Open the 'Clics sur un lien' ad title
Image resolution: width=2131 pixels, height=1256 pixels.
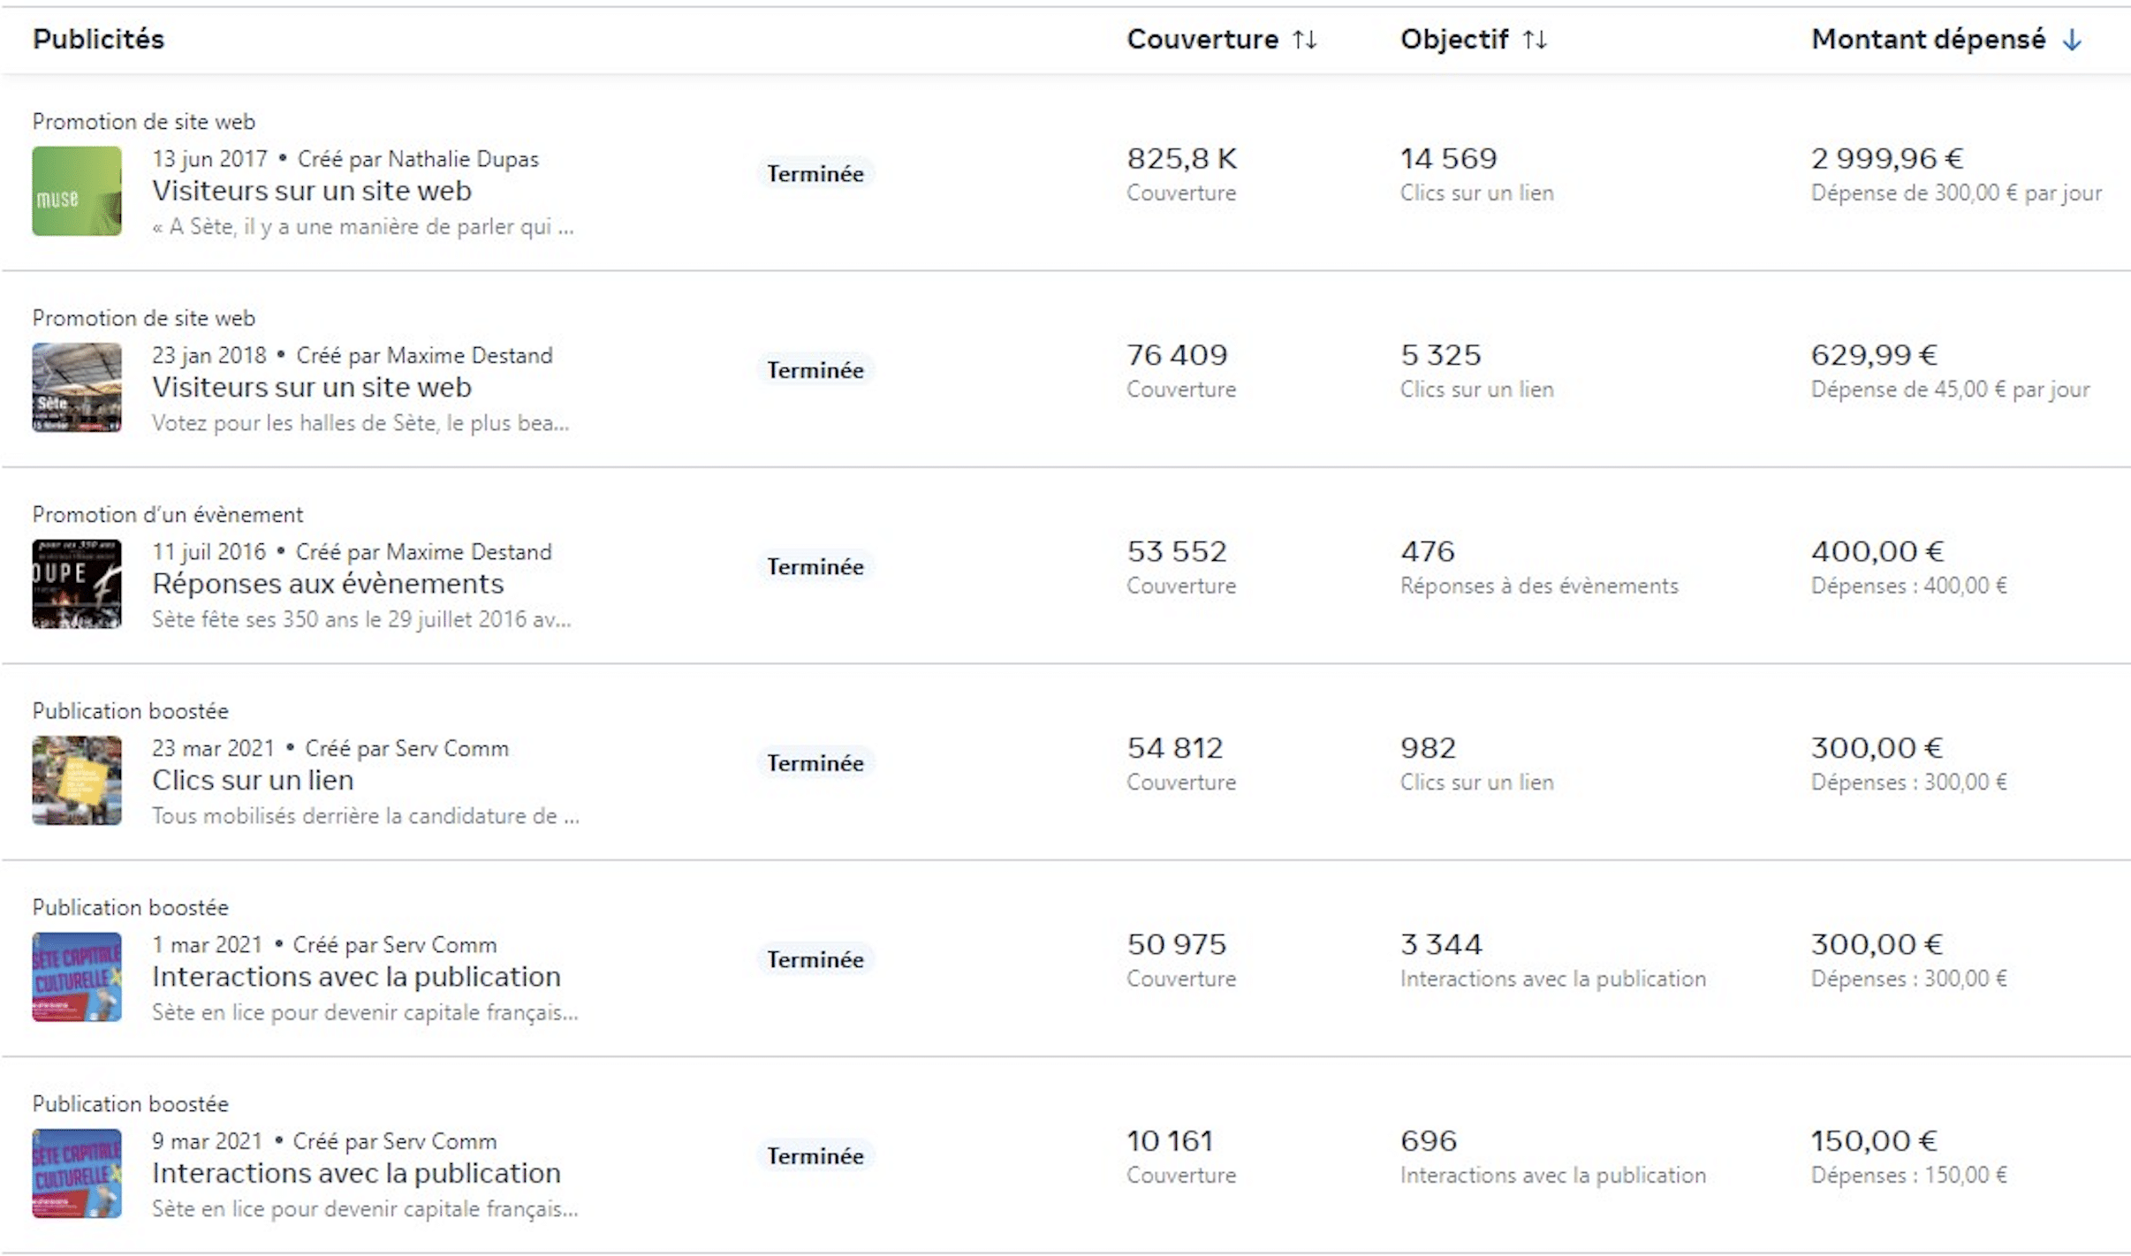click(x=253, y=780)
